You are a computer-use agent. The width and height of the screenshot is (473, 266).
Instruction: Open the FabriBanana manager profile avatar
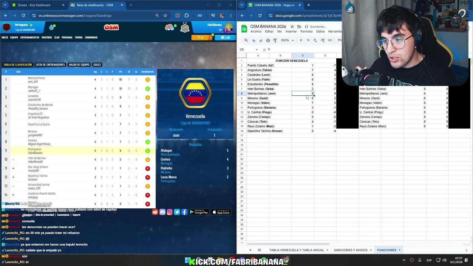point(229,28)
